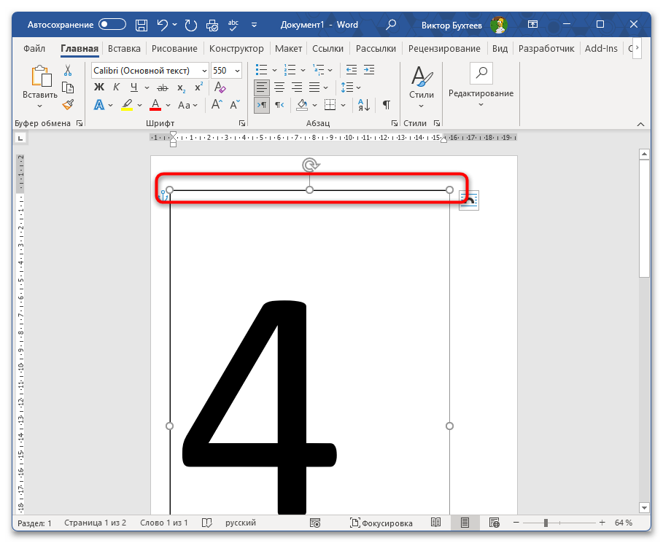Click the Фокусировка button in the status bar
Image resolution: width=663 pixels, height=543 pixels.
[x=381, y=523]
